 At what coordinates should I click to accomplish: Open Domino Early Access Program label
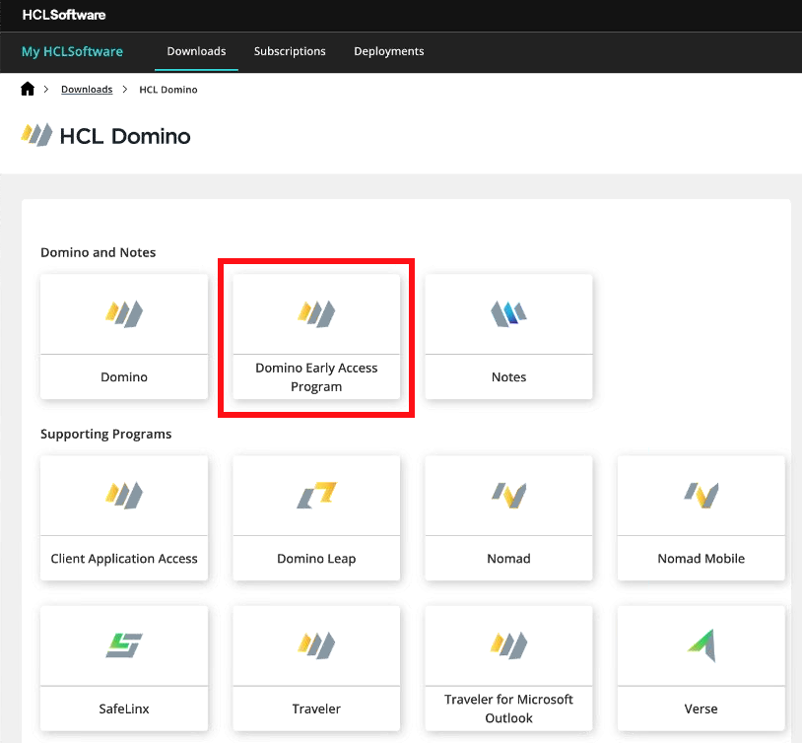(316, 377)
